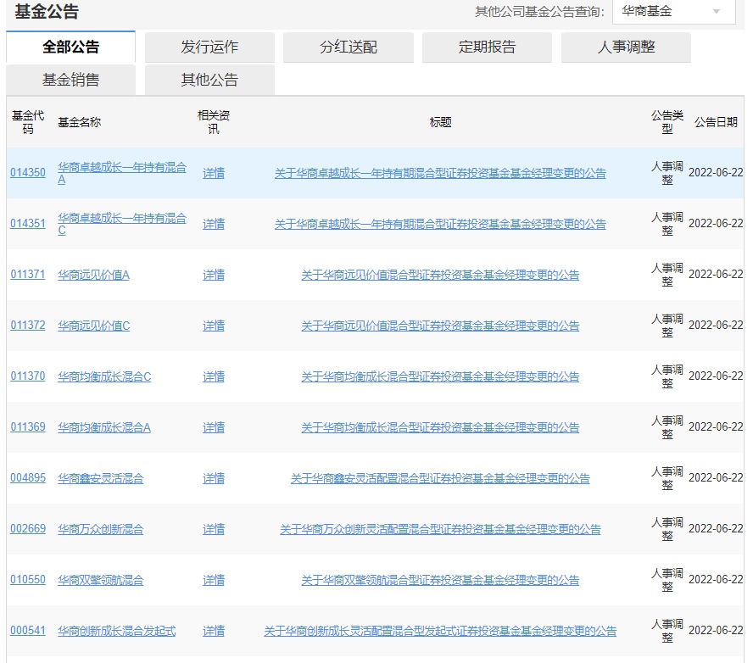Open fund code 010550
This screenshot has height=663, width=753.
click(28, 580)
